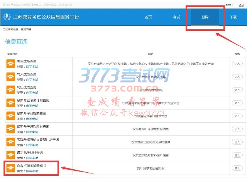
Task: Click the 考生成绩查询 graduation cap icon
Action: (x=10, y=64)
